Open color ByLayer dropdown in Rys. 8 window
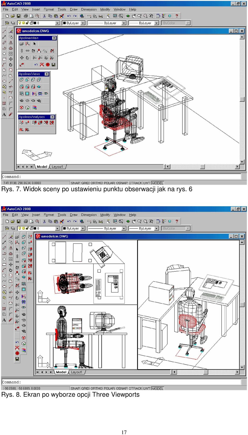248x435 pixels. tap(83, 228)
